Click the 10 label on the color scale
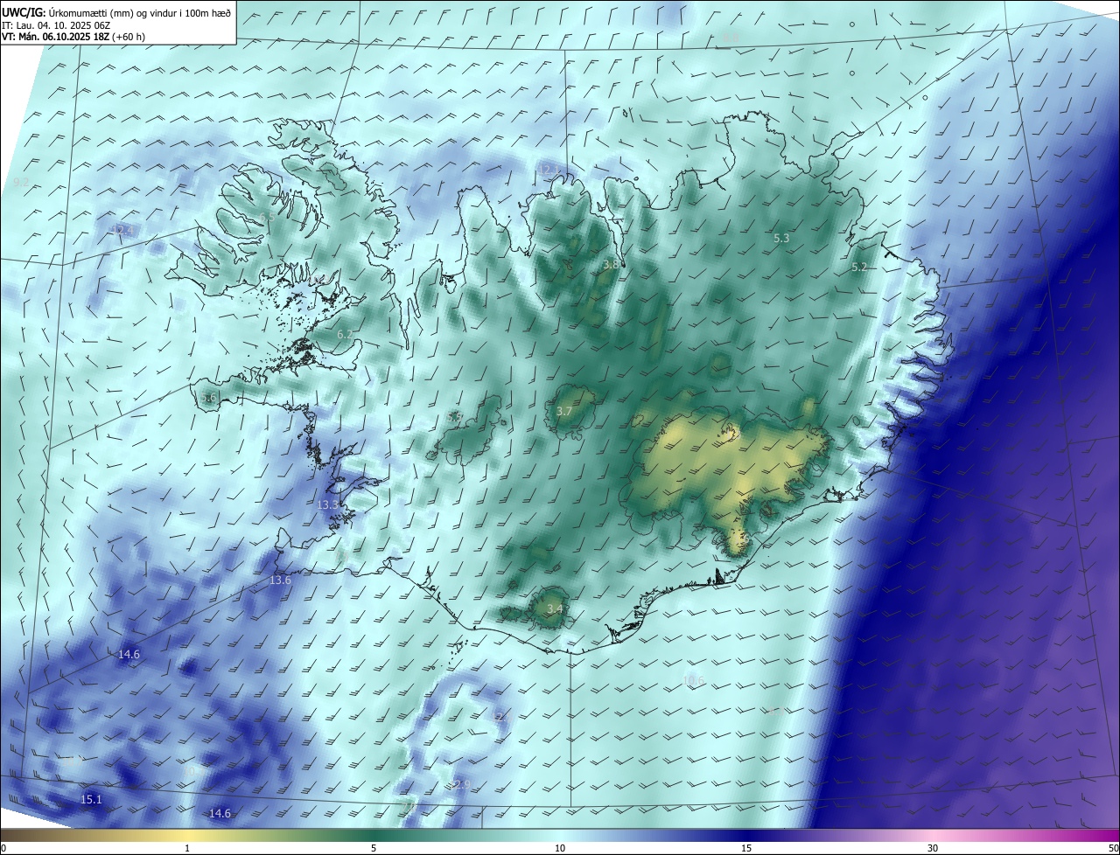The height and width of the screenshot is (855, 1120). 560,848
